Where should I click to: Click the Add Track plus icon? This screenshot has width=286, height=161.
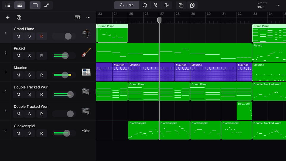click(x=8, y=17)
